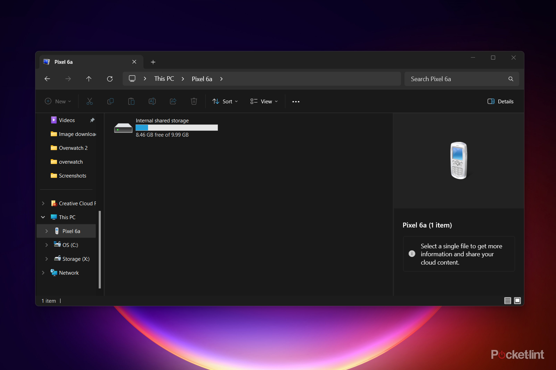This screenshot has width=556, height=370.
Task: Expand the OS (C:) drive node
Action: [47, 245]
